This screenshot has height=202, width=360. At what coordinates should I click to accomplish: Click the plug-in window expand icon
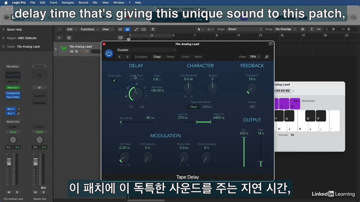271,44
